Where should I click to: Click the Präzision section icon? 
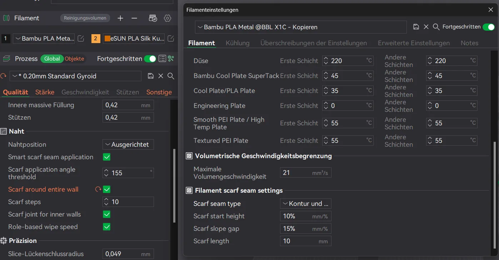(x=4, y=241)
